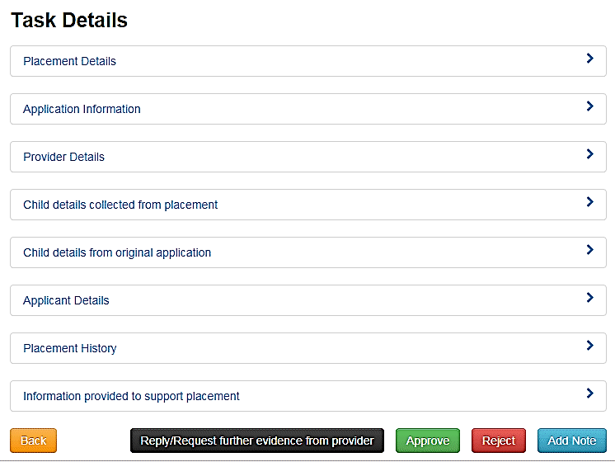Open the Placement History section
615x462 pixels.
point(70,348)
